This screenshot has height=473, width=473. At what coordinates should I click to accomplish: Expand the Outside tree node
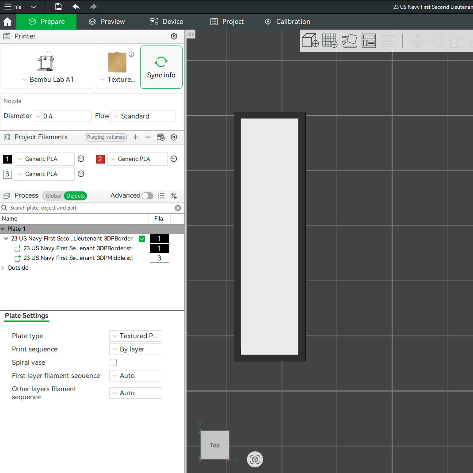click(x=3, y=268)
